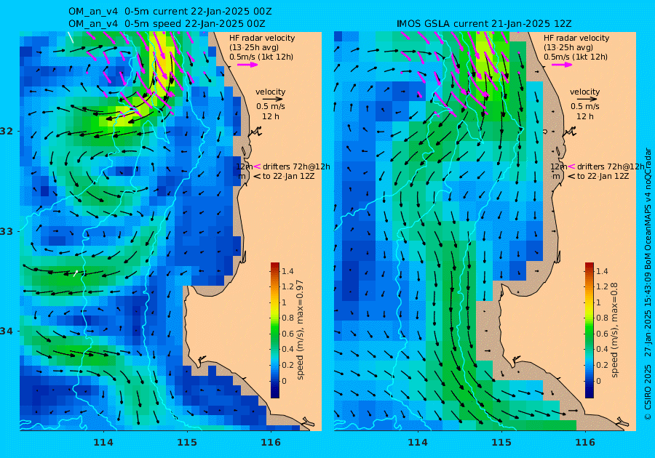
Task: Click longitude label '116' under left map
Action: point(271,442)
